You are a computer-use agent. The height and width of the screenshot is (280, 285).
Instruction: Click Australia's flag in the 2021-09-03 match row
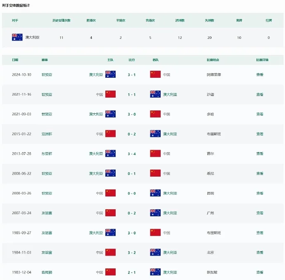coord(111,114)
